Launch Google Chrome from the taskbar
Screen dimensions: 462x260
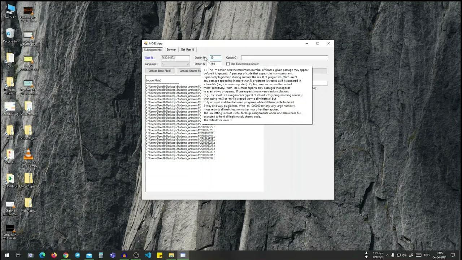click(66, 255)
